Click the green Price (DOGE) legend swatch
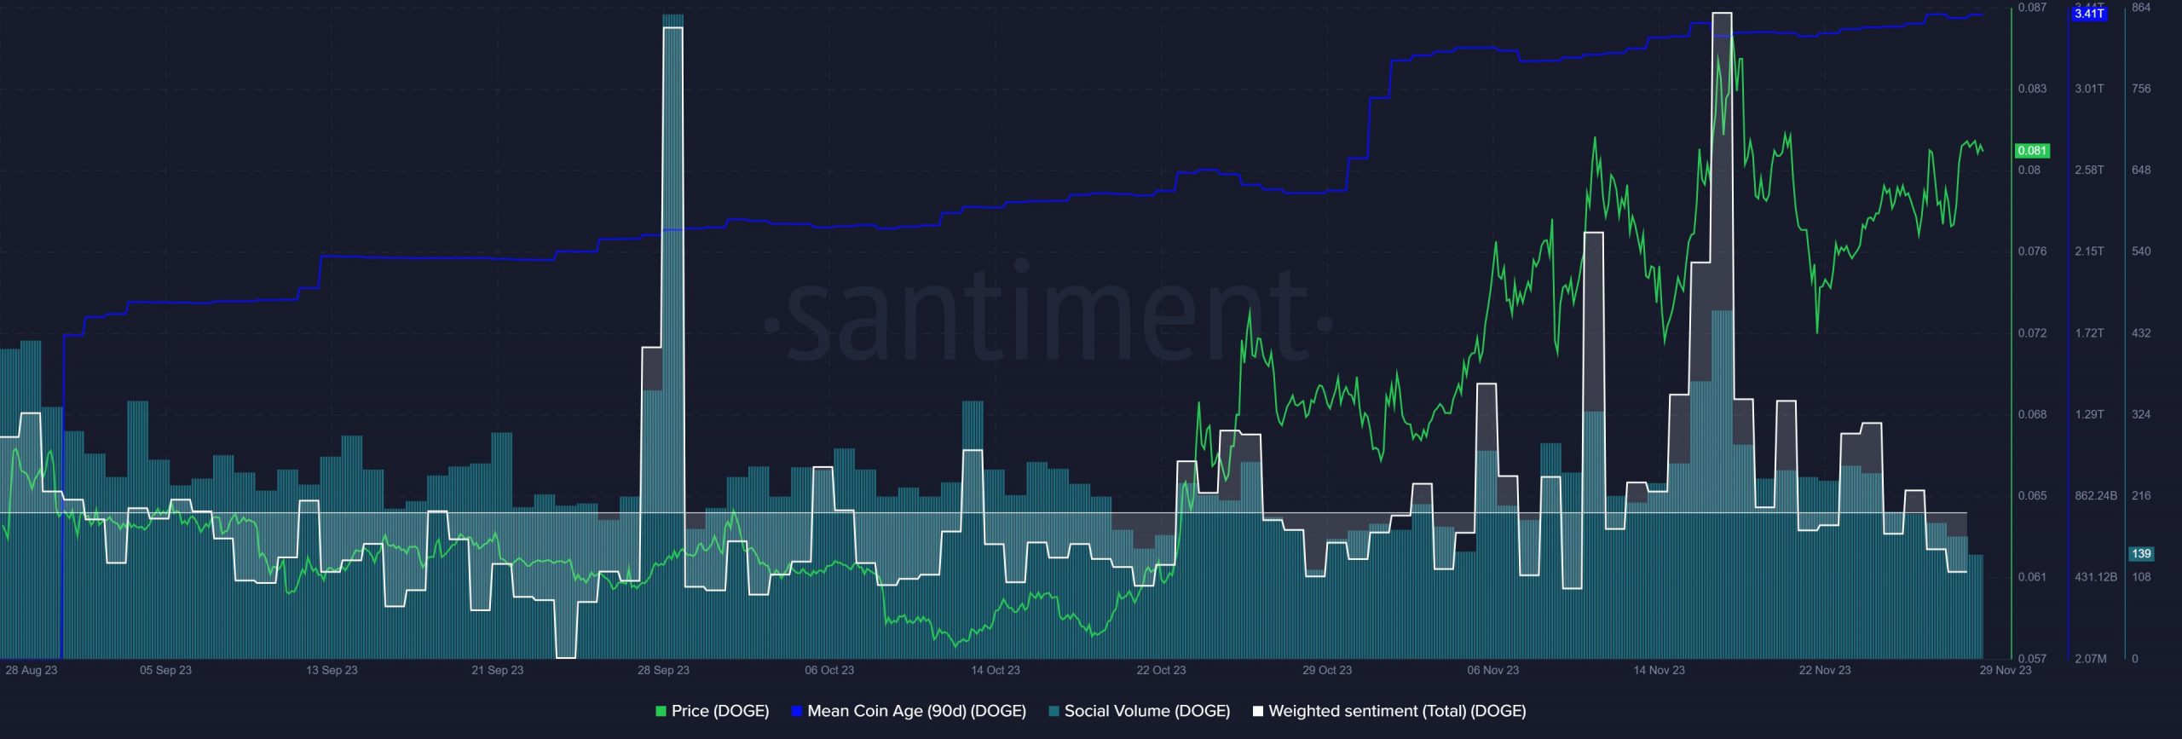 (x=661, y=711)
